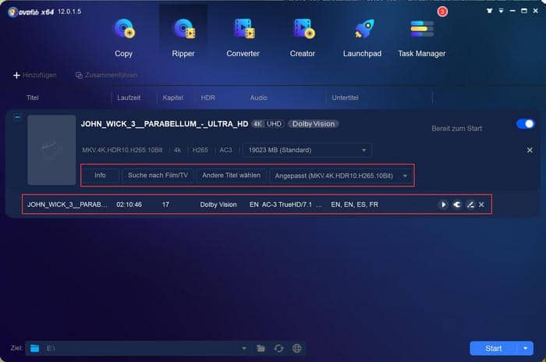Viewport: 546px width, 362px height.
Task: Click the Untertitel column header
Action: [345, 98]
